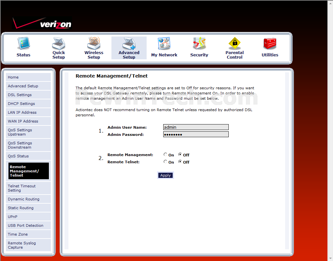Viewport: 333px width, 261px height.
Task: Open DHCP Settings page
Action: [28, 104]
